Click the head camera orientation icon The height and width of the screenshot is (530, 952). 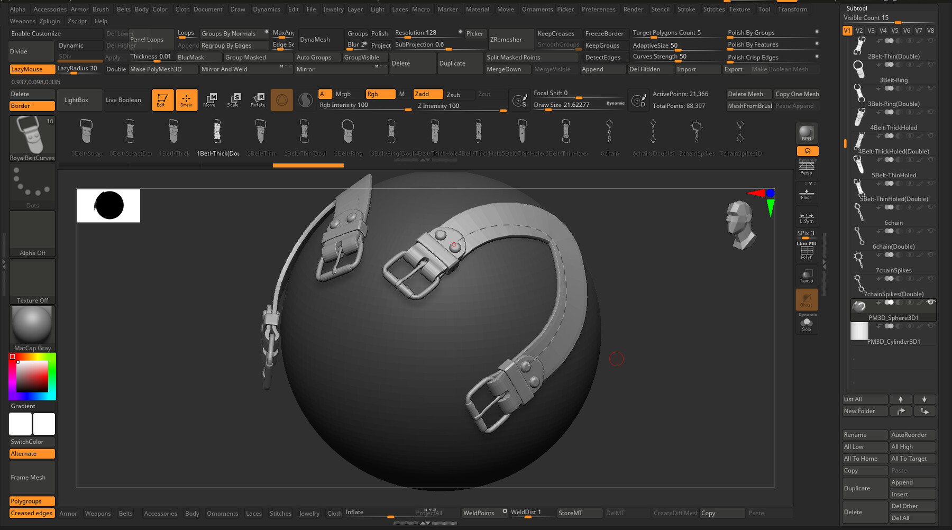pyautogui.click(x=740, y=224)
